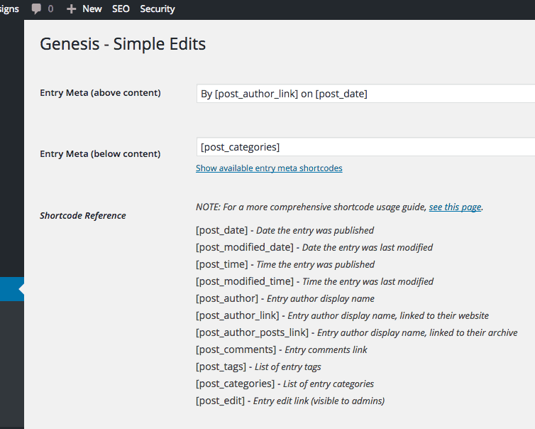Click the comment count 0 in admin bar
535x429 pixels.
click(50, 9)
